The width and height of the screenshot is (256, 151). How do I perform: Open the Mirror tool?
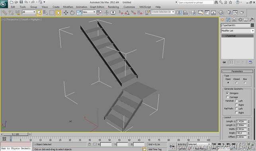tap(179, 13)
